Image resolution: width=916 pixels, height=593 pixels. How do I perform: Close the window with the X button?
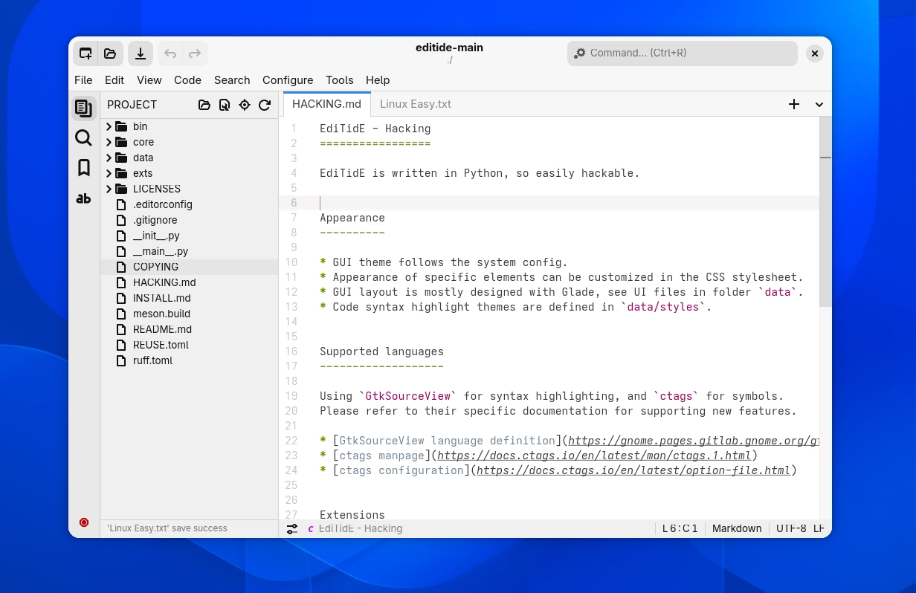815,54
